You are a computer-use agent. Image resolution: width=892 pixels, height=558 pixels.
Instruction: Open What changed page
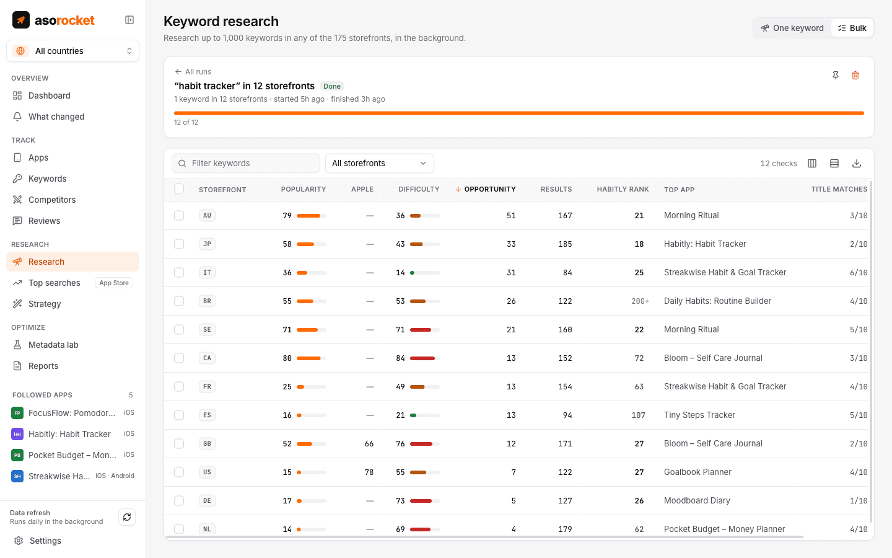pos(73,117)
